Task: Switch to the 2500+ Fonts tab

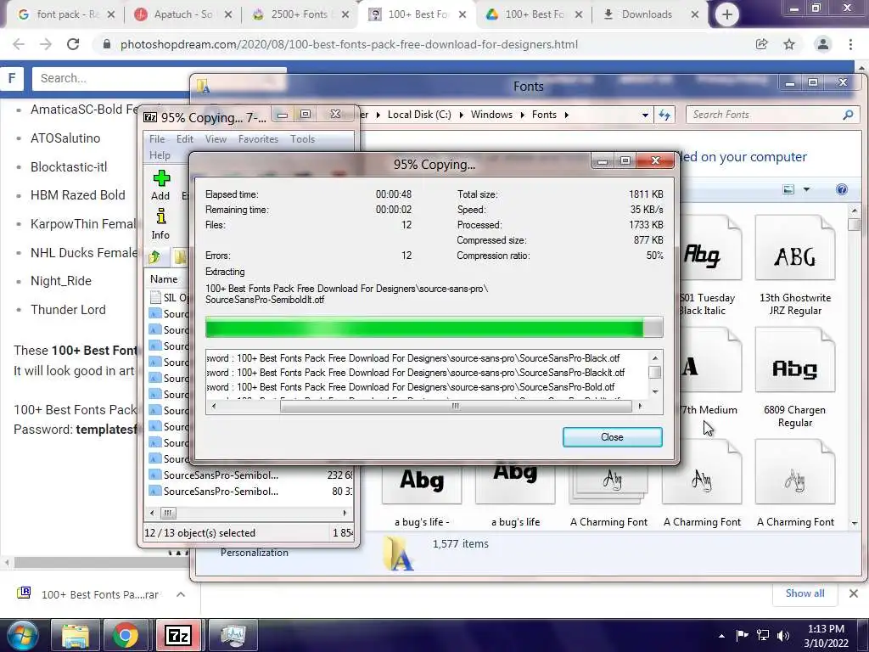Action: pos(300,14)
